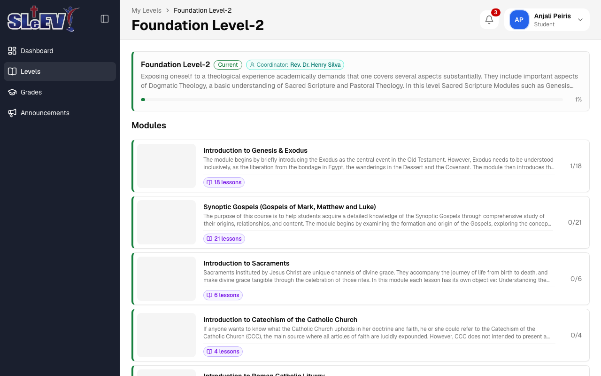This screenshot has height=376, width=601.
Task: Open the Synoptic Gospels module
Action: tap(360, 222)
